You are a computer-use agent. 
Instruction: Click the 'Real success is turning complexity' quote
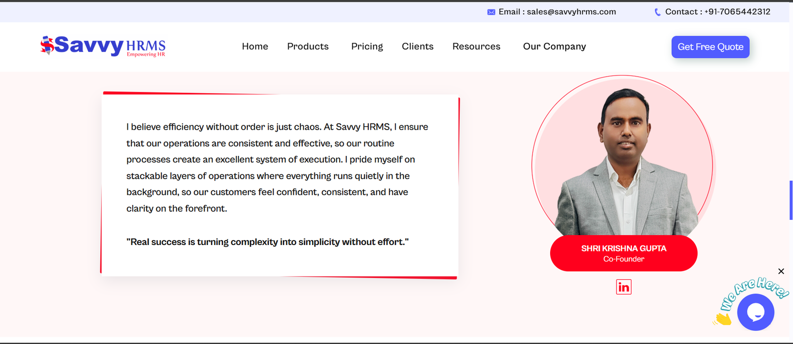(268, 242)
